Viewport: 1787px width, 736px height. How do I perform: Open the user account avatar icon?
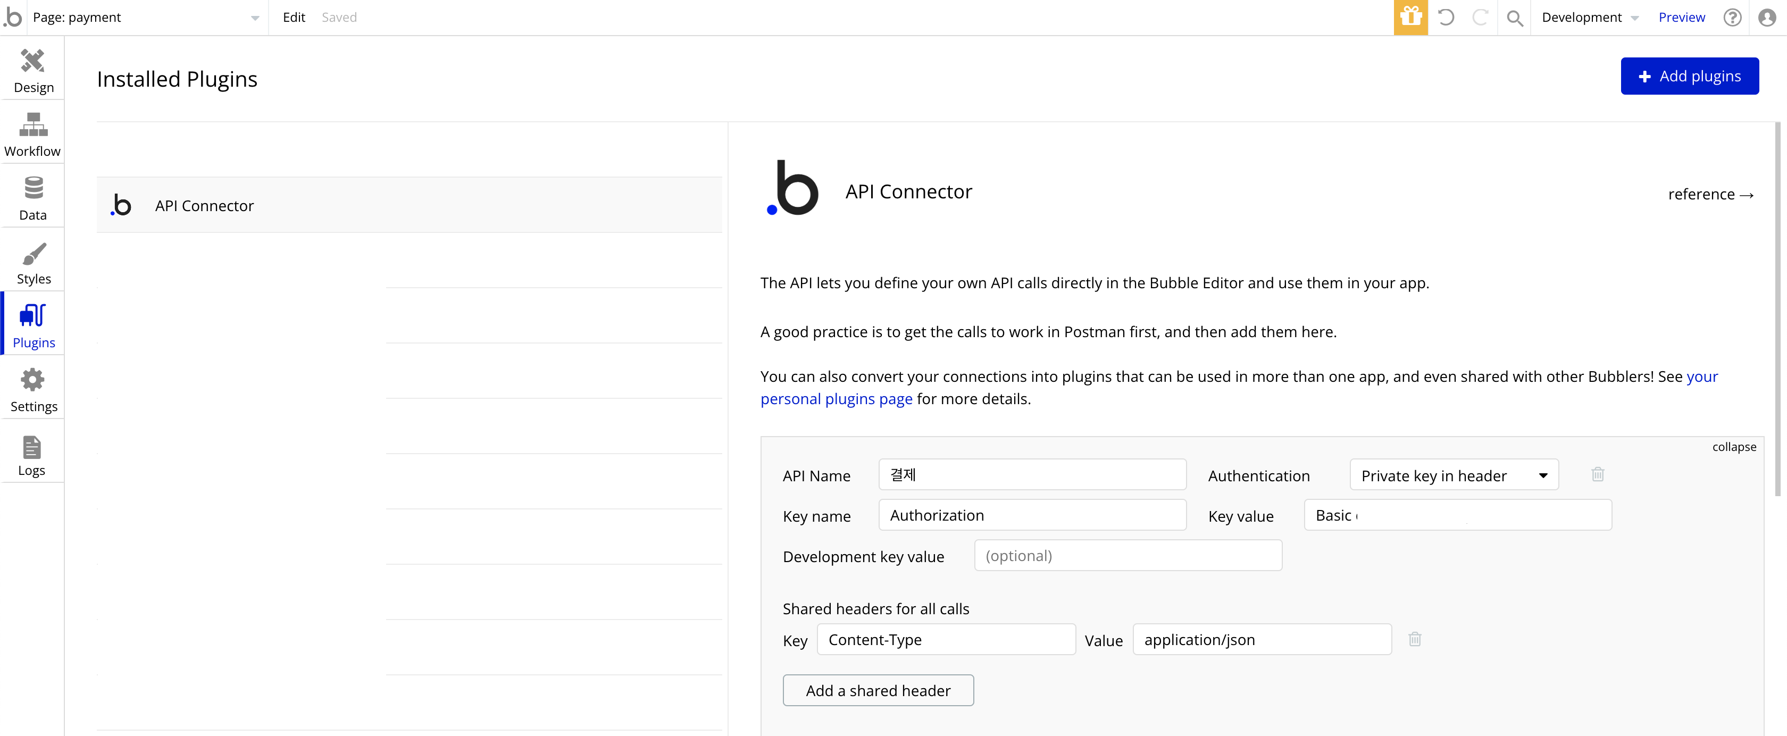[1767, 18]
